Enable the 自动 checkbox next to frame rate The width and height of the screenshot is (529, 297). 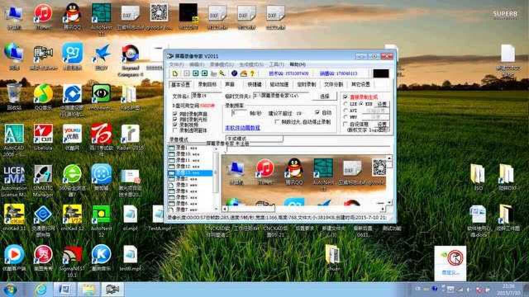click(318, 112)
